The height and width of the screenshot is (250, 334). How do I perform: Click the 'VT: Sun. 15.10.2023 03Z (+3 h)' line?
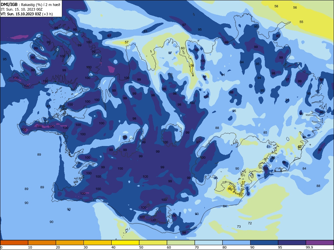pos(27,14)
